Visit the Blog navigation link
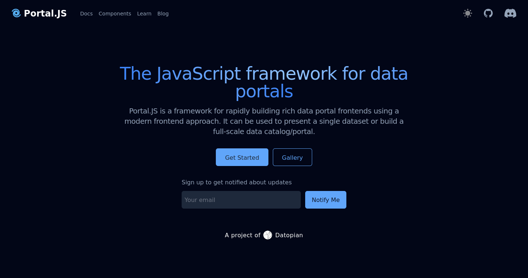The height and width of the screenshot is (278, 528). pyautogui.click(x=163, y=14)
